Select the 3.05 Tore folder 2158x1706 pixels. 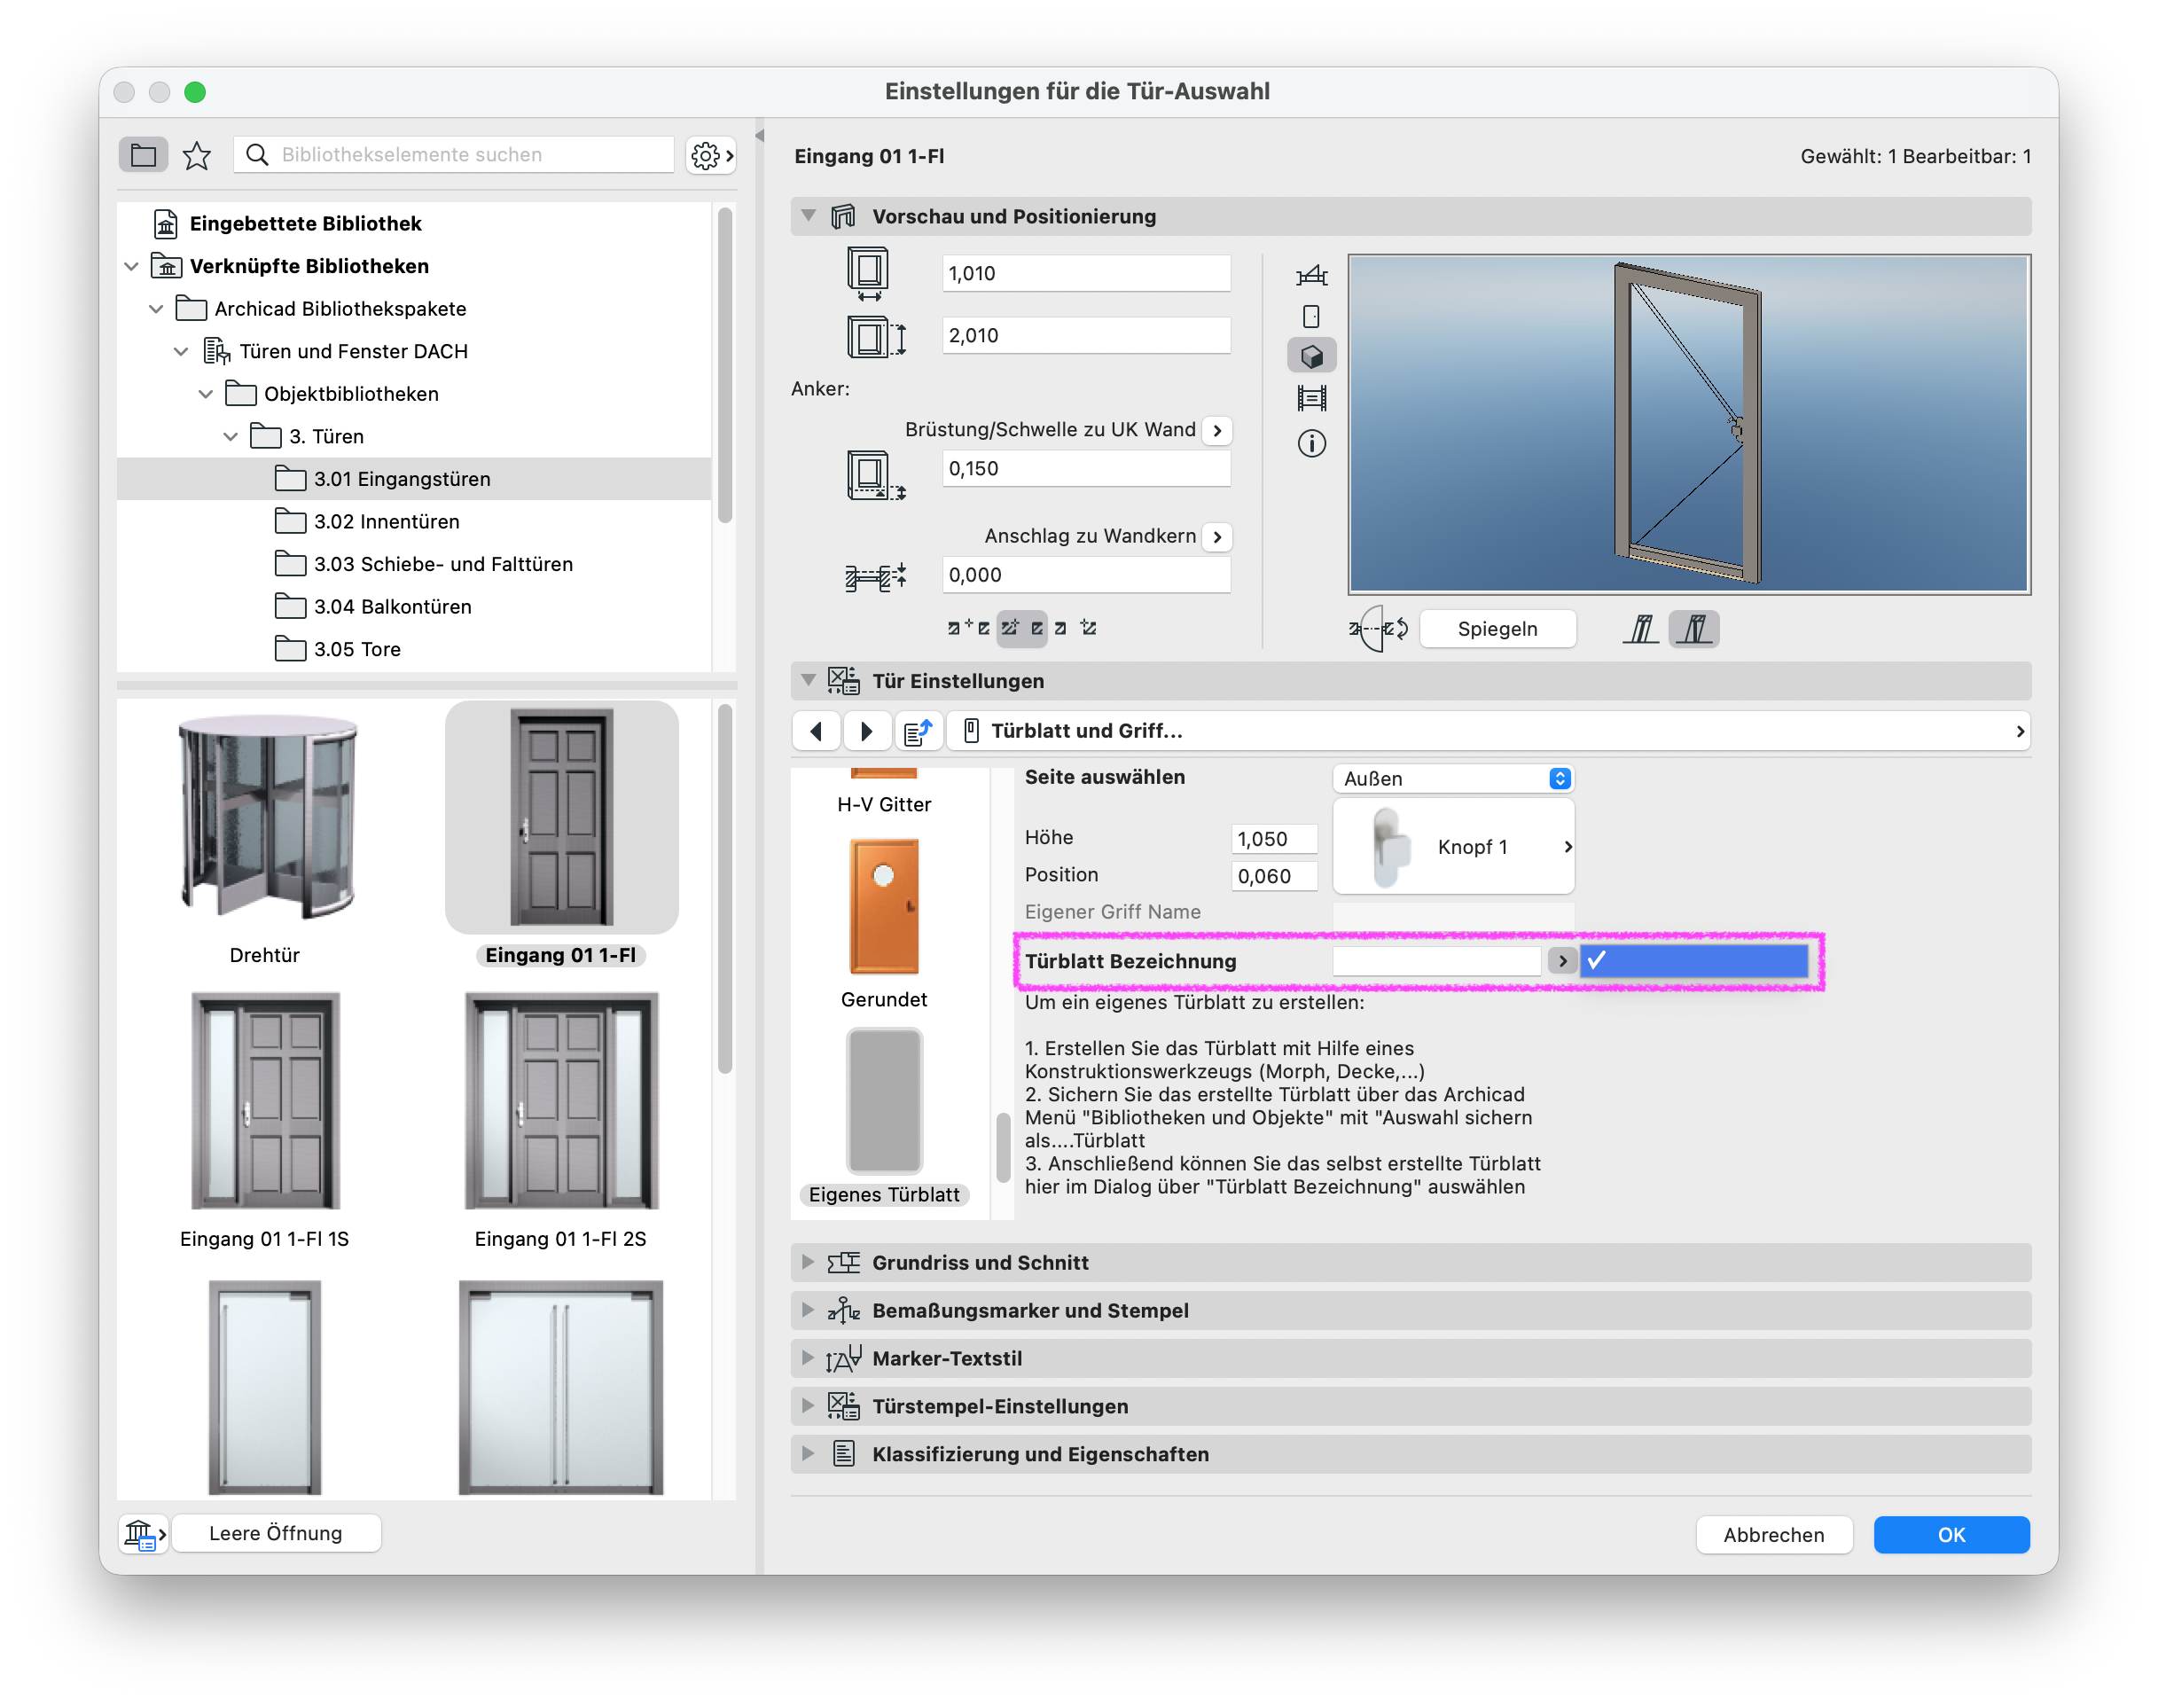point(413,649)
